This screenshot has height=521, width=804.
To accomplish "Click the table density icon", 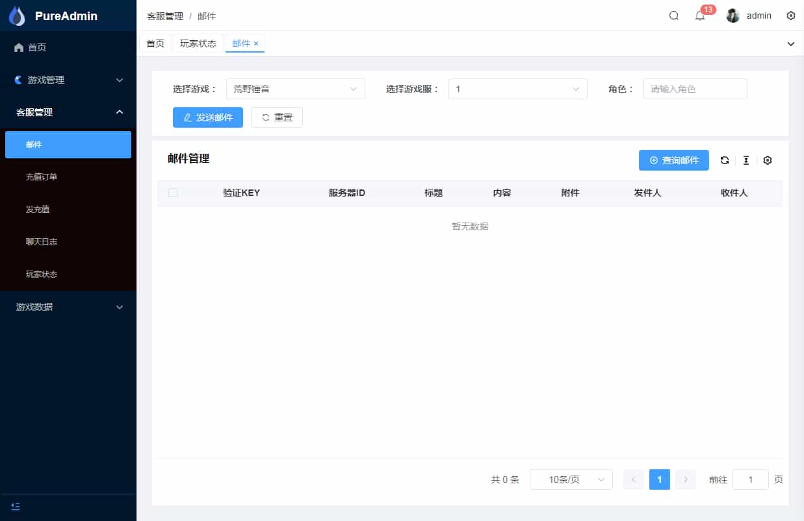I will 746,160.
